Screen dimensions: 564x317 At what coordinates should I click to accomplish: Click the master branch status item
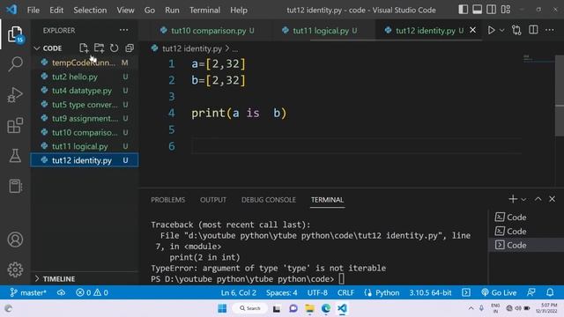tap(28, 292)
